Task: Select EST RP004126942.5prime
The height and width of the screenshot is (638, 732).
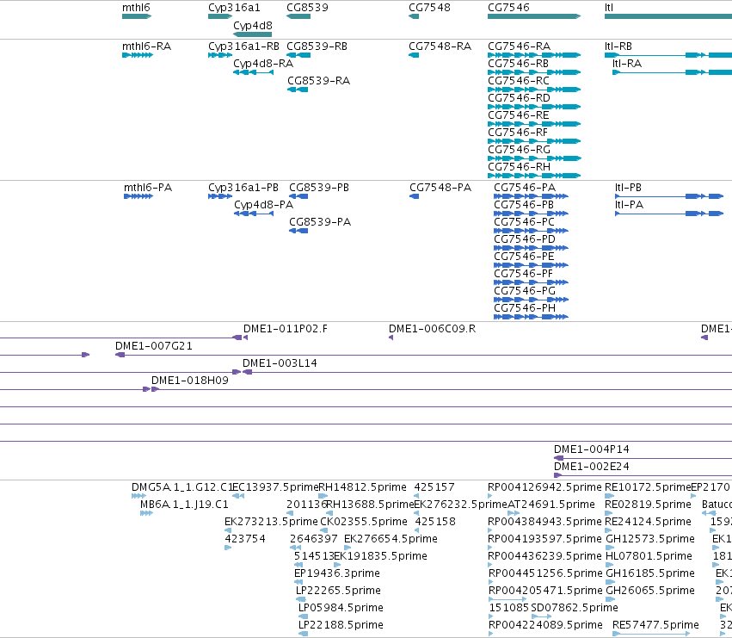Action: (490, 496)
